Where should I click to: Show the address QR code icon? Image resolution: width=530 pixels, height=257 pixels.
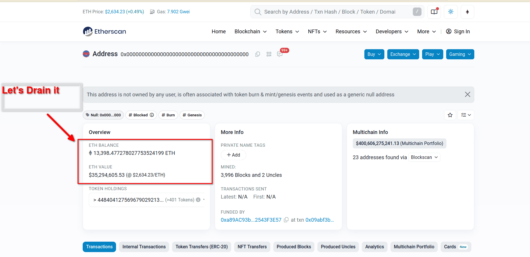pos(269,54)
